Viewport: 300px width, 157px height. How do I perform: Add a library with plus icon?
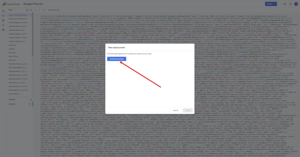(x=30, y=100)
